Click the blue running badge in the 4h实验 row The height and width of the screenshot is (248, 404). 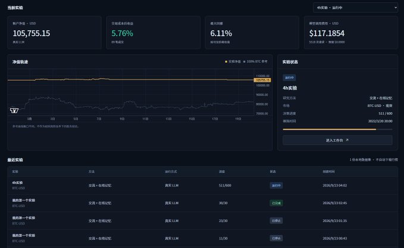pos(276,185)
